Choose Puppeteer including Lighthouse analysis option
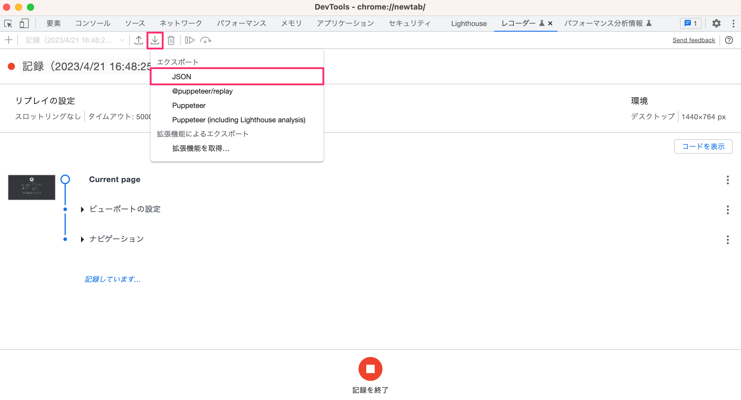Screen dimensions: 741x400 tap(237, 120)
